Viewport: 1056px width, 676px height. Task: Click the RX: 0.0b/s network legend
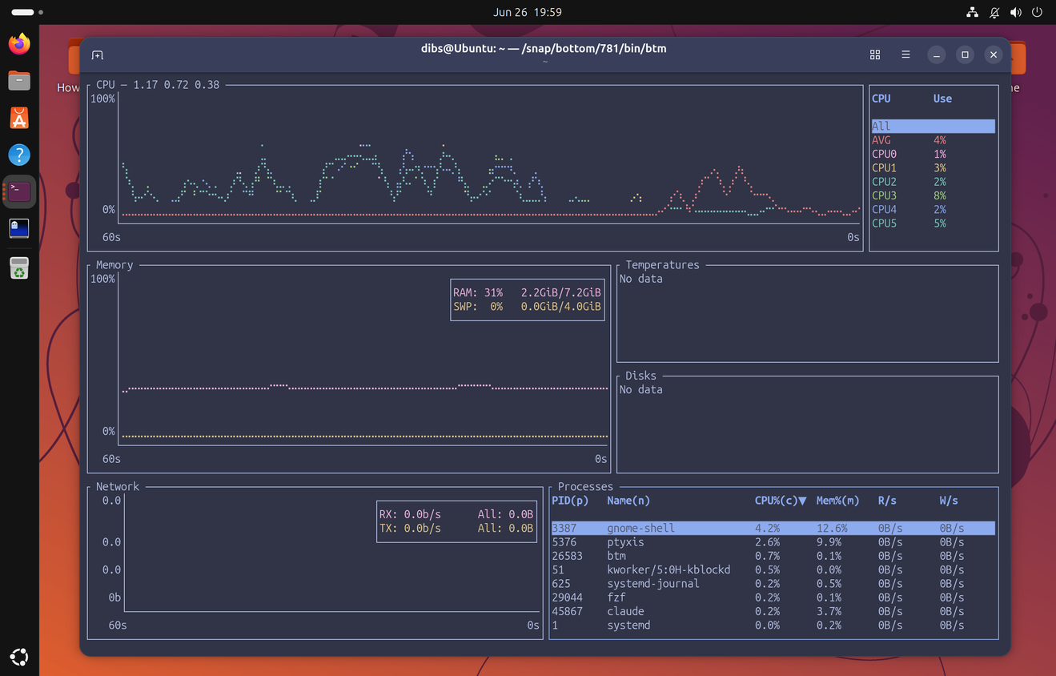[x=456, y=514]
